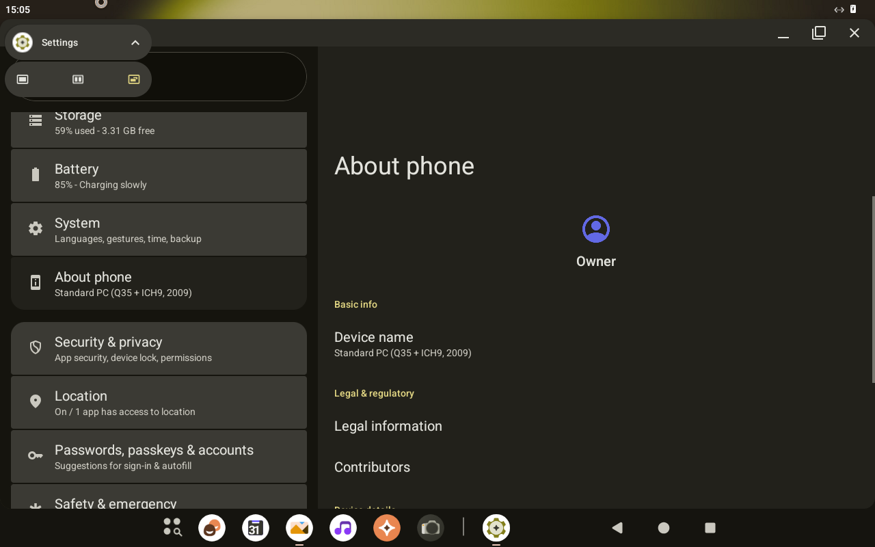875x547 pixels.
Task: Select fullscreen window mode icon
Action: tap(23, 79)
